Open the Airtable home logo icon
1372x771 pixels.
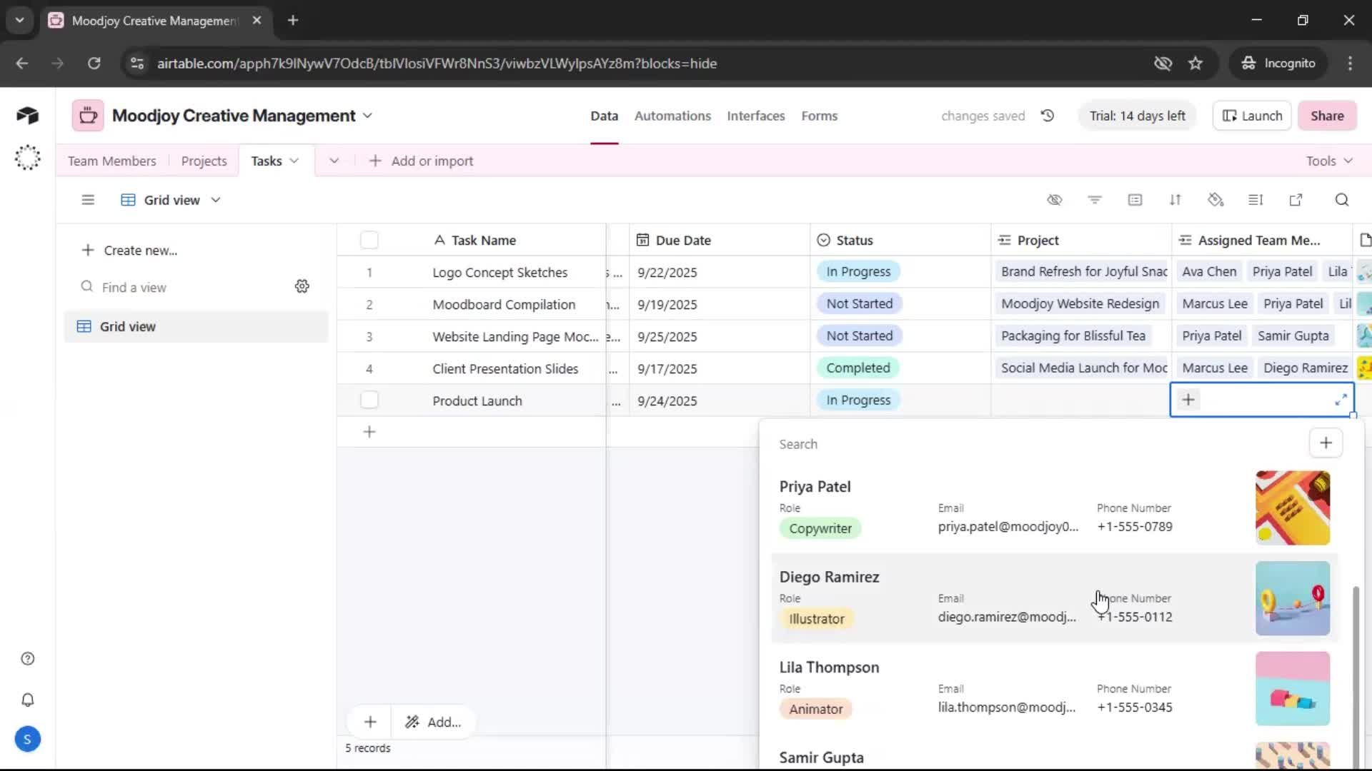[x=27, y=116]
